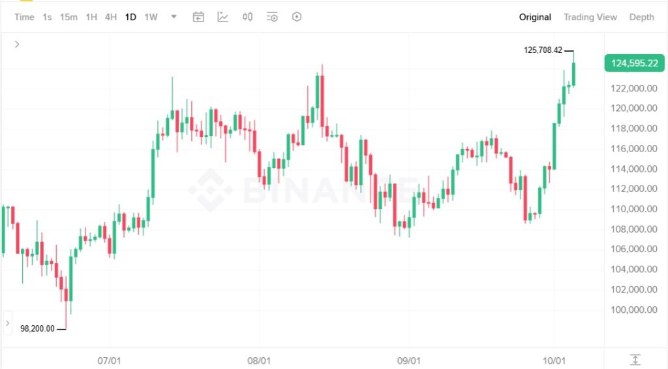Viewport: 668px width, 369px height.
Task: Click the hexagon chart preferences icon
Action: [297, 17]
